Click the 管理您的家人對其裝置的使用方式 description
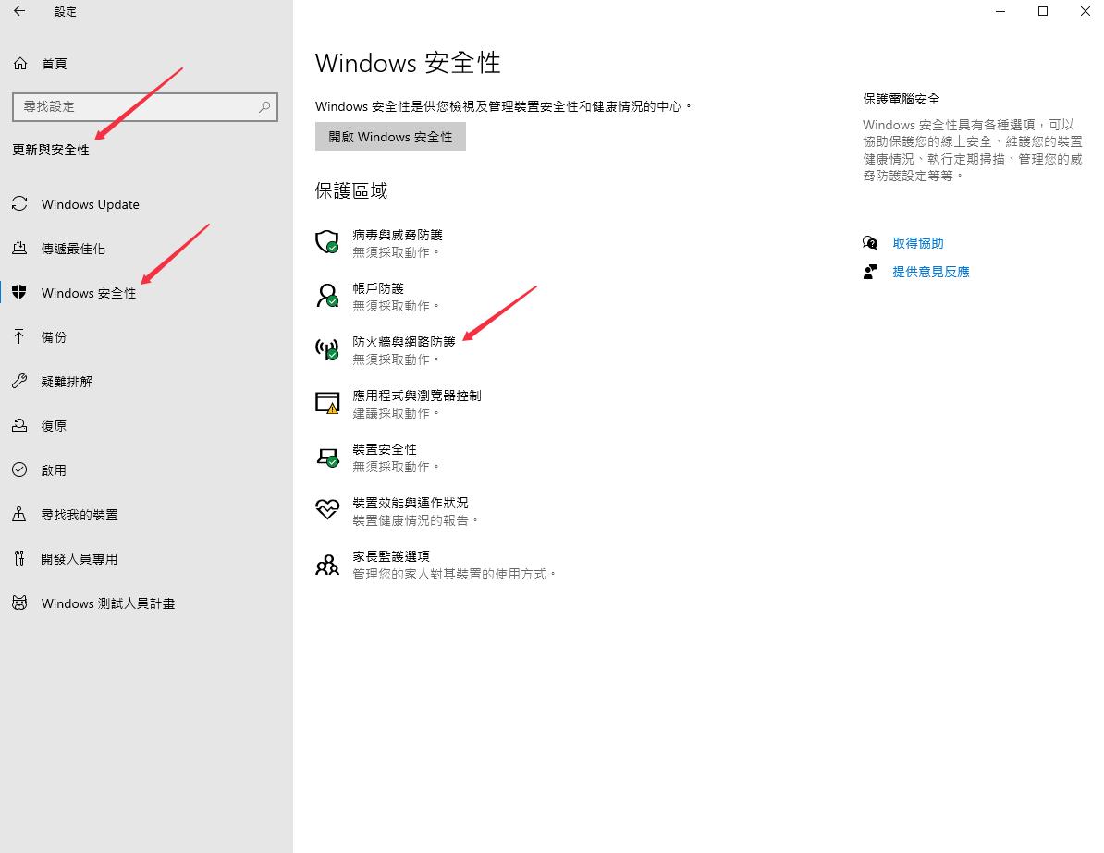Viewport: 1104px width, 853px height. click(x=453, y=574)
